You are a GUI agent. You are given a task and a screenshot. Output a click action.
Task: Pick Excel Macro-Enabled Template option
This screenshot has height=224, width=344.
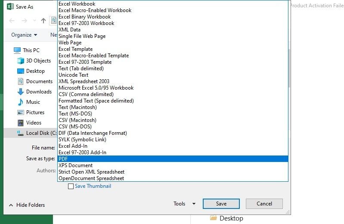(x=173, y=56)
